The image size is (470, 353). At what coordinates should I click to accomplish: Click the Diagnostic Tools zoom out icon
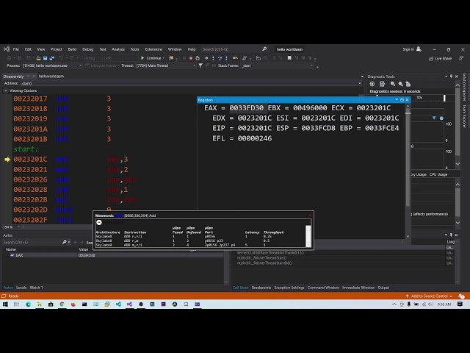coord(400,84)
